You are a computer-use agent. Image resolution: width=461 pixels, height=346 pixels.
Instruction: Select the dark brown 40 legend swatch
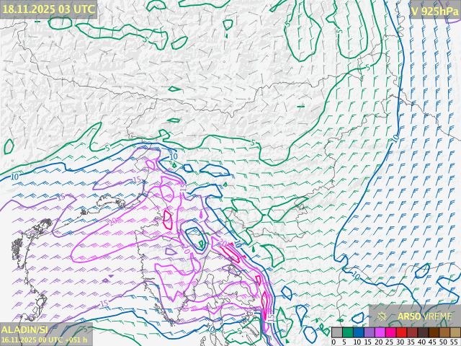coord(423,332)
